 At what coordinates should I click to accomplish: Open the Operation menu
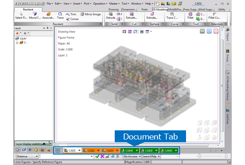[100, 4]
